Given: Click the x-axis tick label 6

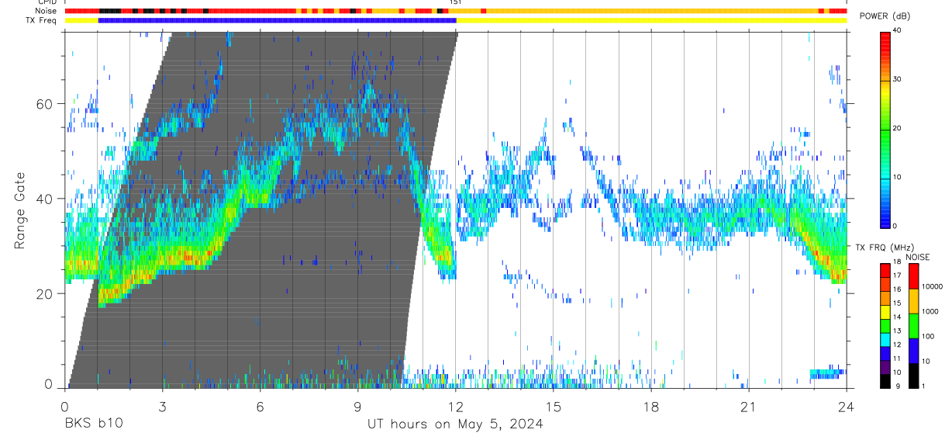Looking at the screenshot, I should [x=260, y=407].
